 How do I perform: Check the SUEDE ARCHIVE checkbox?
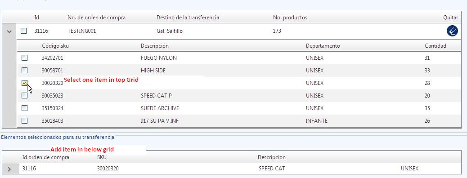pos(24,108)
